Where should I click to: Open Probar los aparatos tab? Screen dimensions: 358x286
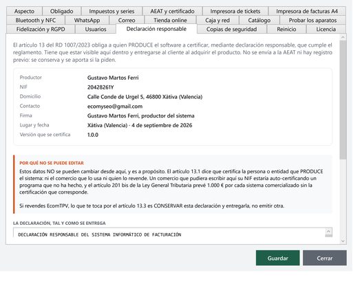[313, 20]
